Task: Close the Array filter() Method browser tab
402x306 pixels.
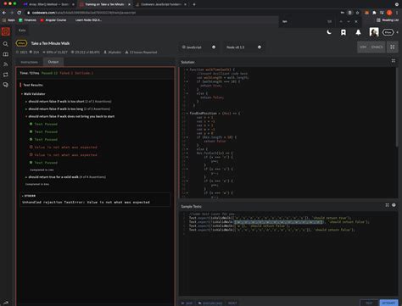Action: point(73,4)
